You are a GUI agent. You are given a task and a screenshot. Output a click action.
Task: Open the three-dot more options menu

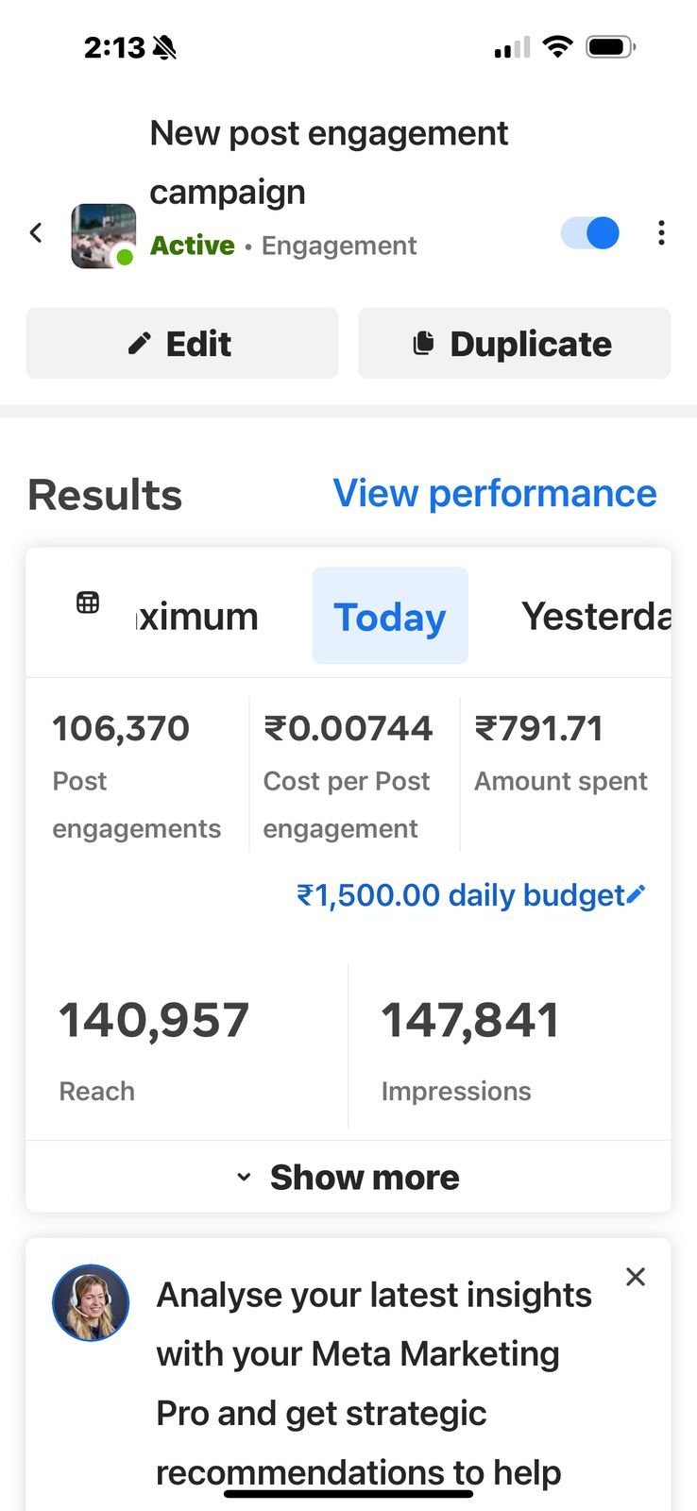[x=661, y=232]
